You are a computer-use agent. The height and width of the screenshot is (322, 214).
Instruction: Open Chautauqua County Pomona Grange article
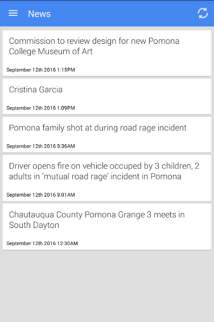[x=107, y=227]
